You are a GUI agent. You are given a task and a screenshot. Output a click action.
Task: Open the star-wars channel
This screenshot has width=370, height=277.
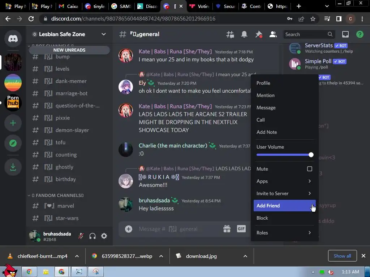pyautogui.click(x=69, y=218)
